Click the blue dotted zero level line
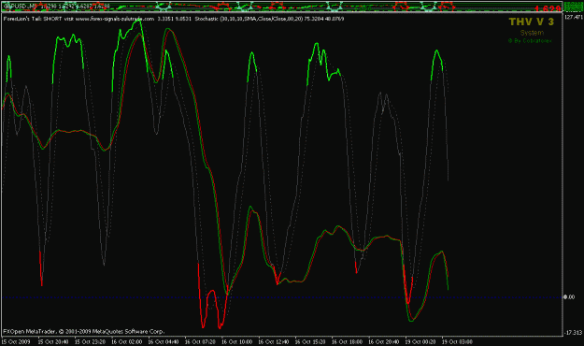 pos(282,297)
